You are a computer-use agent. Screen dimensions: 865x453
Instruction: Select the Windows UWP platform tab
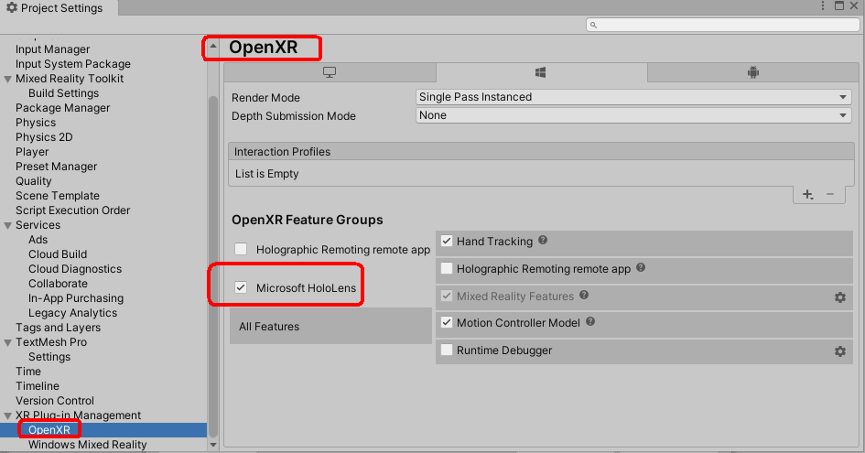click(x=541, y=72)
